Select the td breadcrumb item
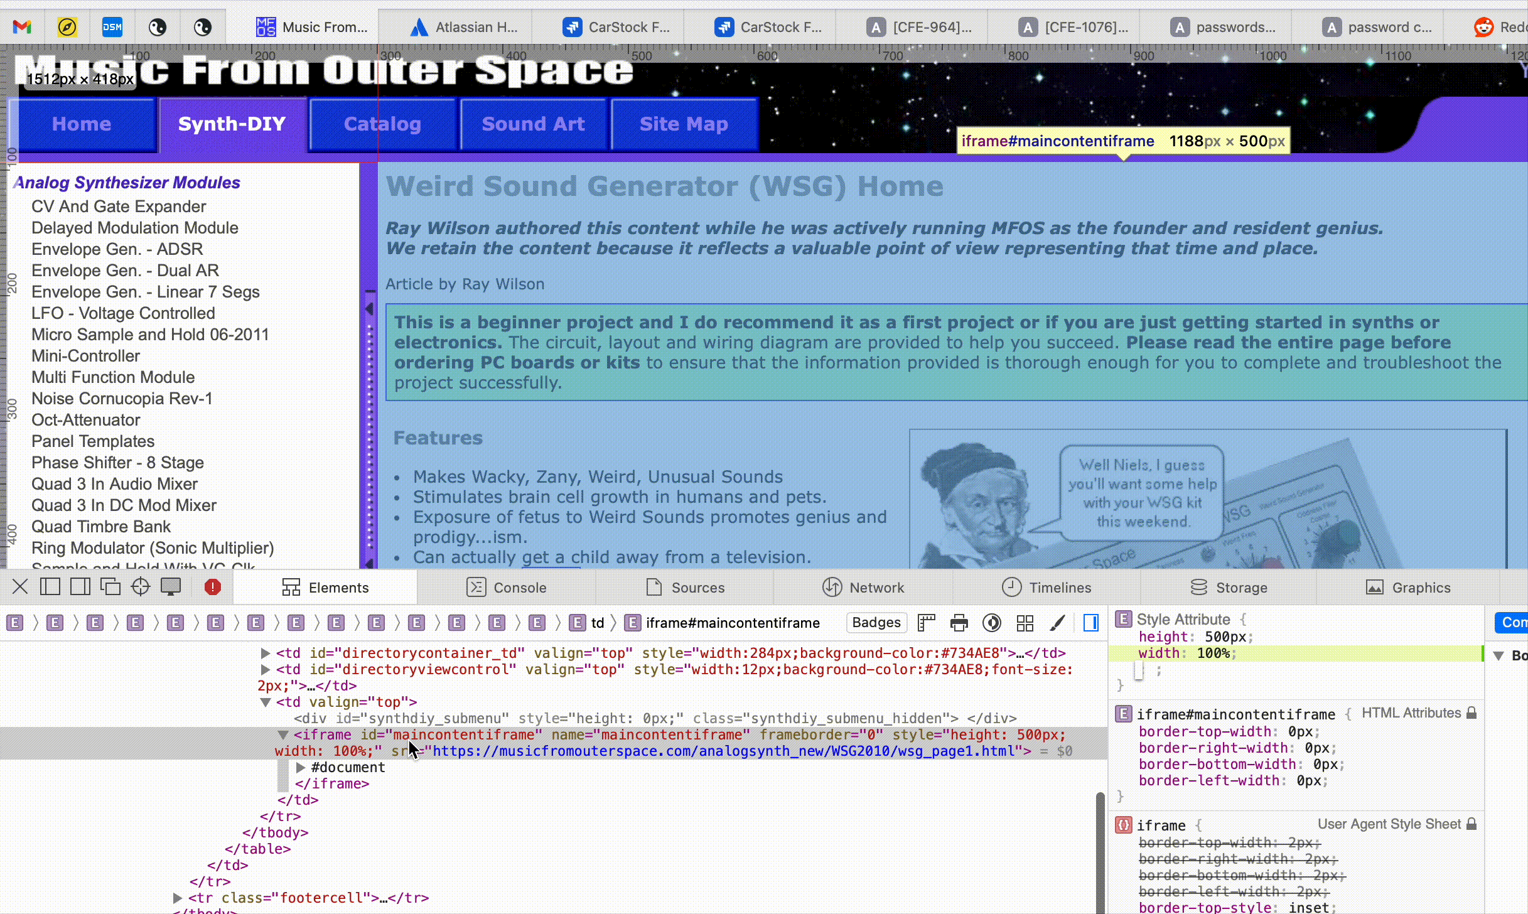The width and height of the screenshot is (1528, 914). point(588,623)
